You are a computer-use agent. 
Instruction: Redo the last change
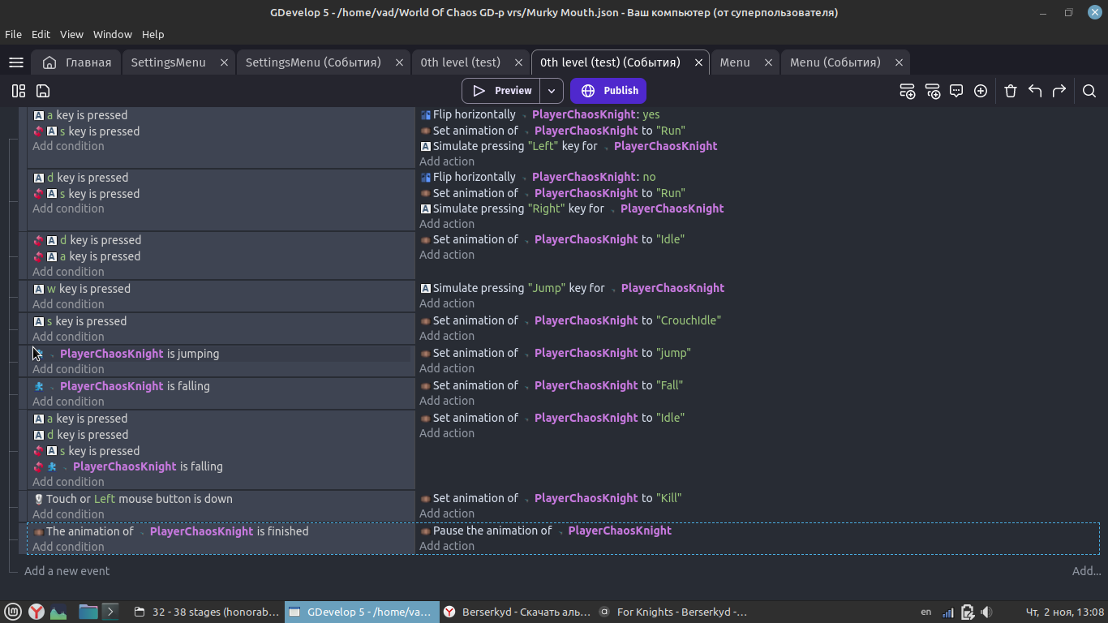pos(1059,91)
